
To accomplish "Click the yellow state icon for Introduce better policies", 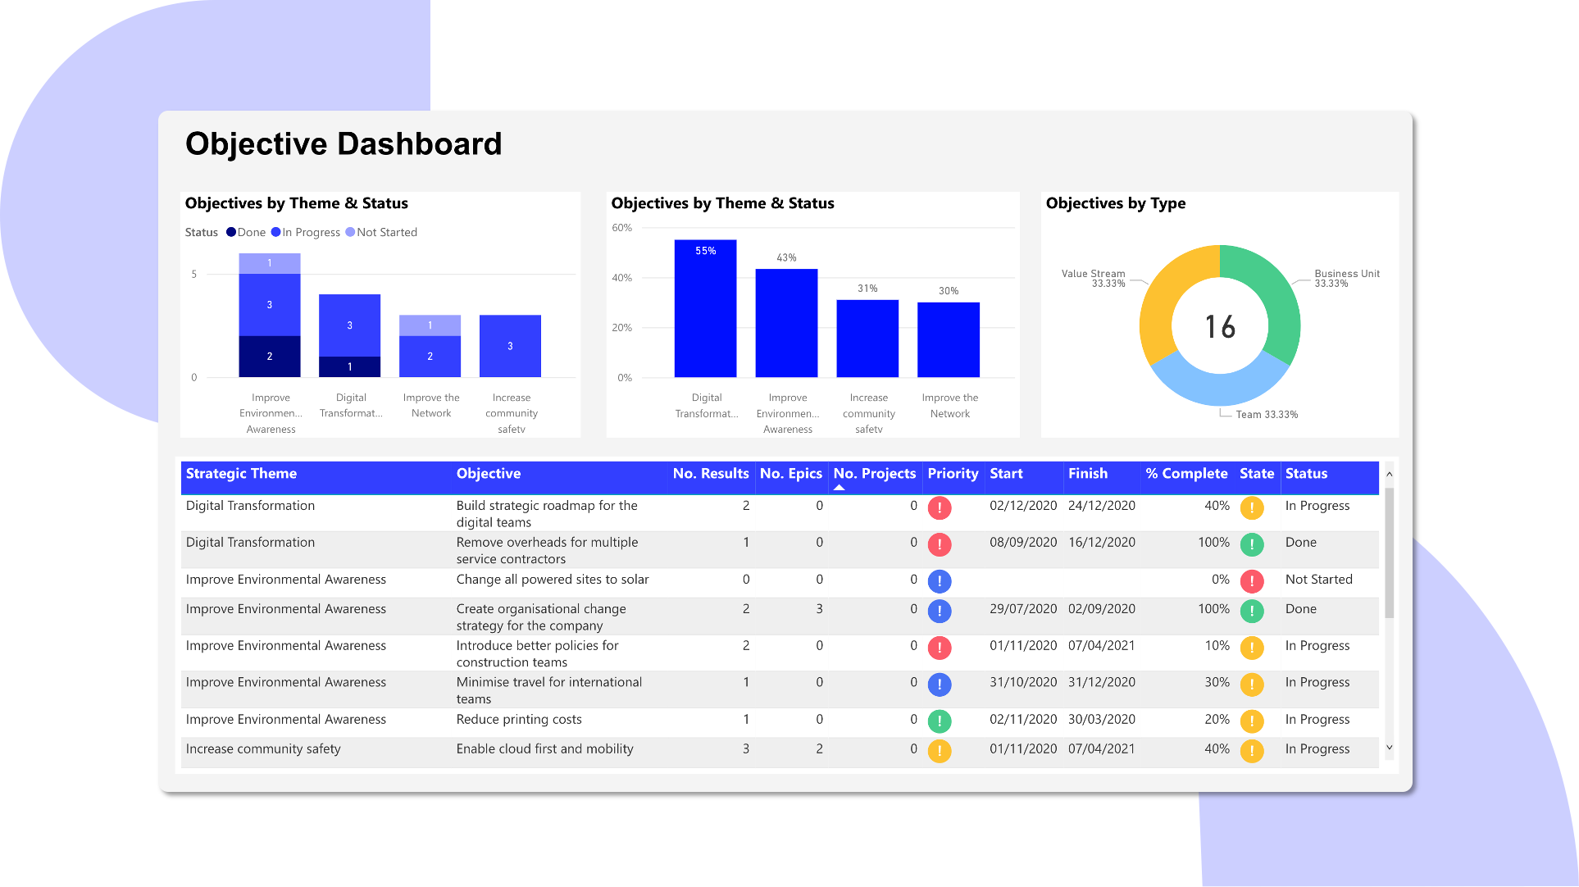I will [x=1252, y=648].
